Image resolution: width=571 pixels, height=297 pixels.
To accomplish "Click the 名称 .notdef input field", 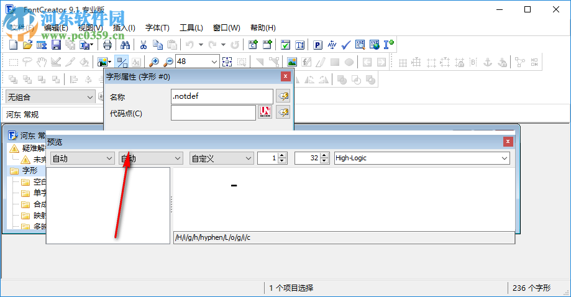I will coord(222,96).
